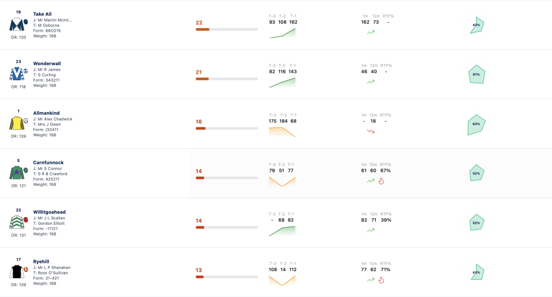Click Ryehill's 71% RTF value
This screenshot has height=297, width=552.
[385, 270]
